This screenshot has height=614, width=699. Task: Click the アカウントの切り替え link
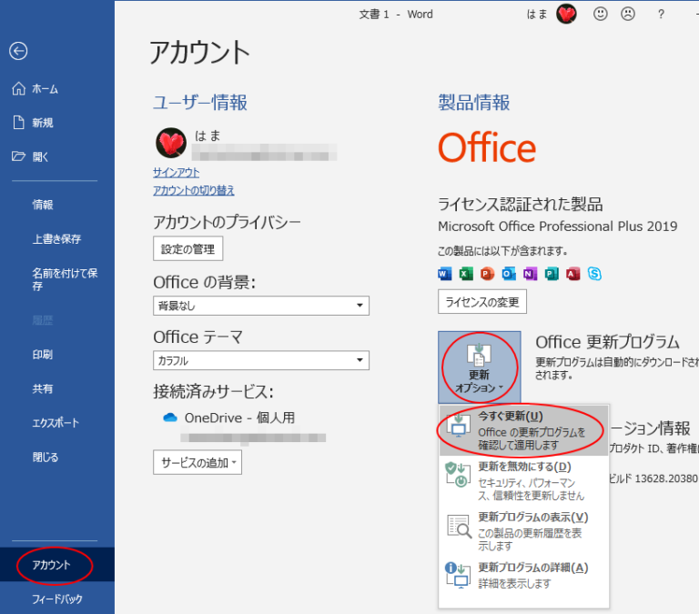point(194,190)
